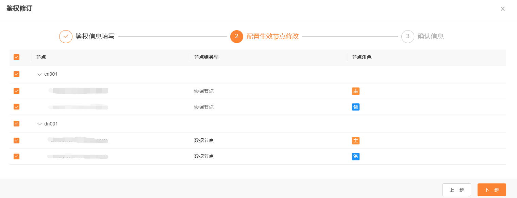Go back with the 上一步 button
This screenshot has height=198, width=517.
pyautogui.click(x=456, y=190)
